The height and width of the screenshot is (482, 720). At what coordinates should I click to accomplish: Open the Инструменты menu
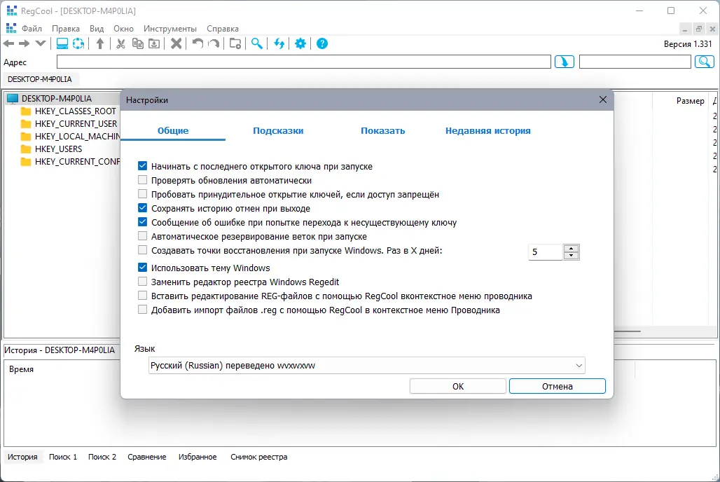click(x=170, y=29)
